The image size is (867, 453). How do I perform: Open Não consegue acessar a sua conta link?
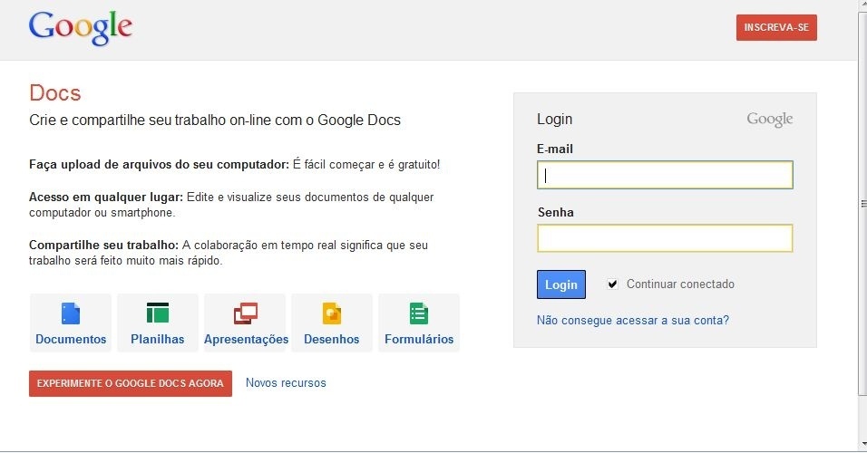pos(632,321)
